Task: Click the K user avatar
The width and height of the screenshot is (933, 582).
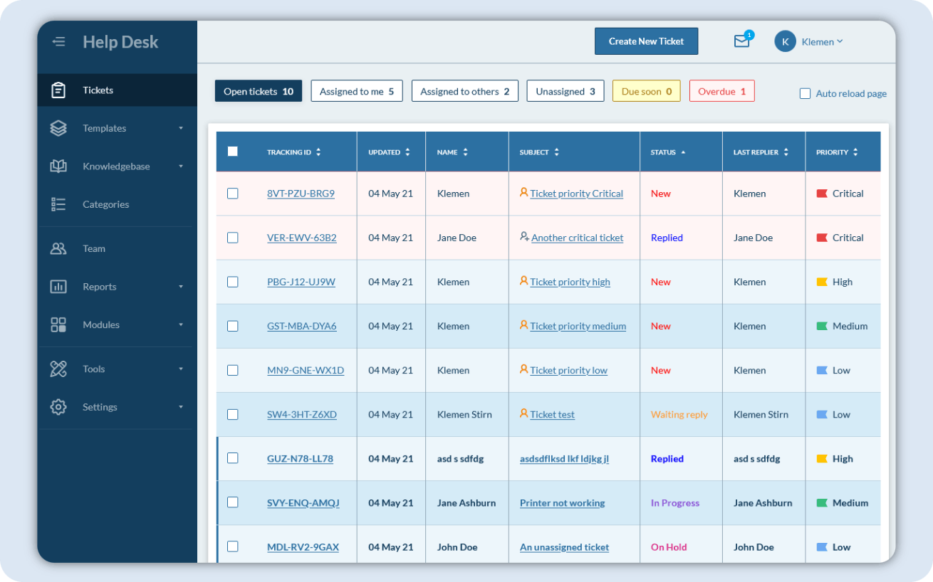Action: (785, 41)
